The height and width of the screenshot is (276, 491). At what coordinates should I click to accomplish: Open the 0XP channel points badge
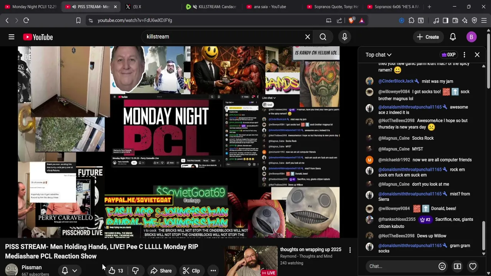[448, 55]
